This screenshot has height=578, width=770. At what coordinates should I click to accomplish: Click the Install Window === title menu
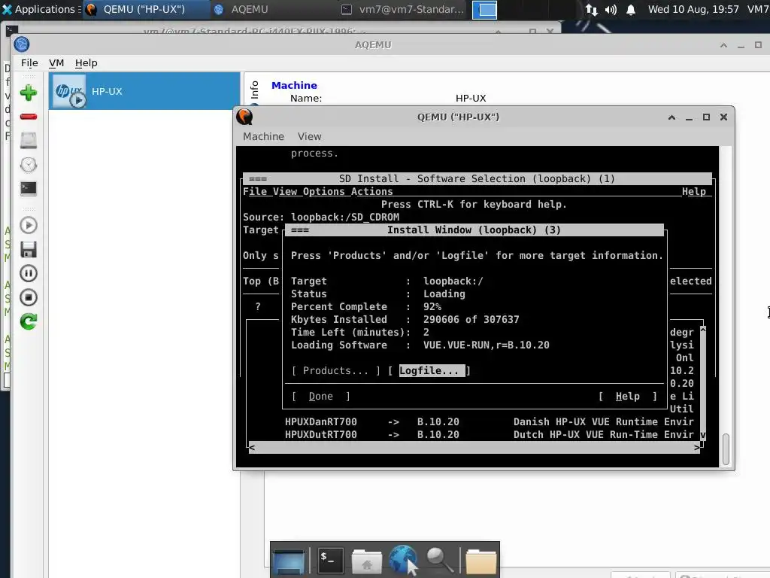[x=299, y=230]
